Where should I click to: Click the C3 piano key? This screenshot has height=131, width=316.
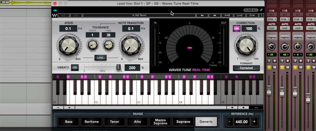click(140, 100)
